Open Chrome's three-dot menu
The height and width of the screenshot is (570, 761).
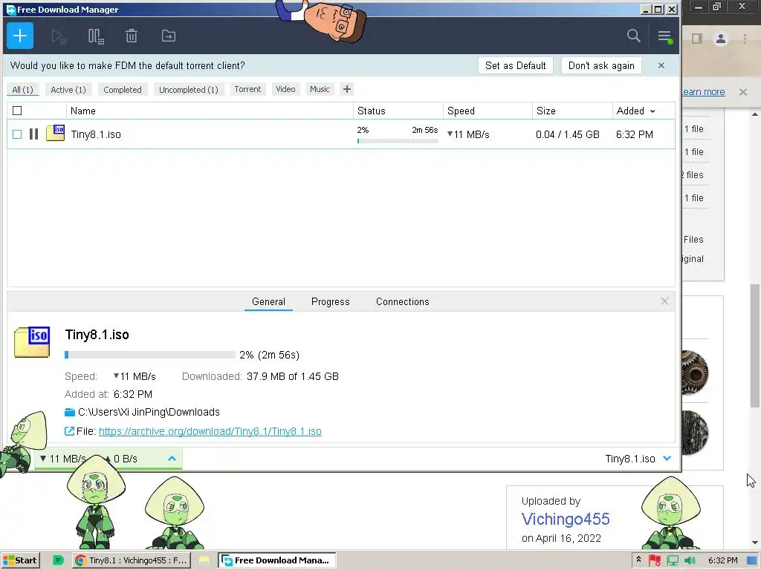coord(745,39)
